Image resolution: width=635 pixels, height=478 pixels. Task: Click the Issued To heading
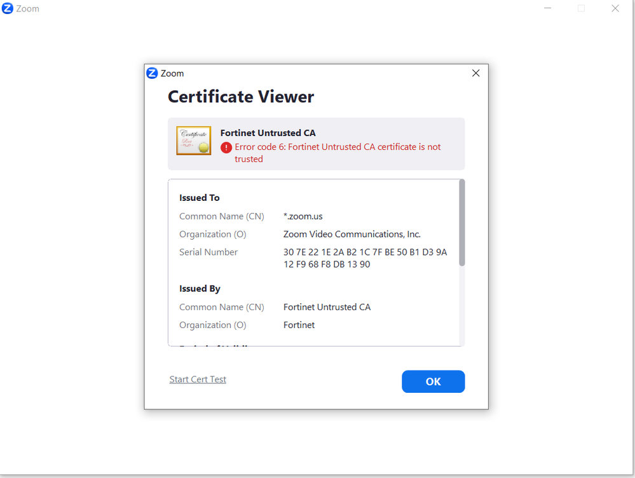(x=199, y=198)
